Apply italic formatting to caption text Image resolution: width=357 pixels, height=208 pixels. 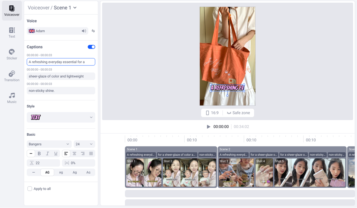pyautogui.click(x=47, y=153)
